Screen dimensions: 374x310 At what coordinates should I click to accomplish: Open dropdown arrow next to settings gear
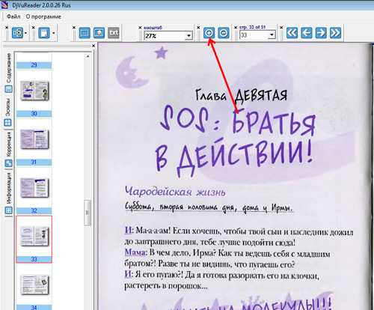26,33
